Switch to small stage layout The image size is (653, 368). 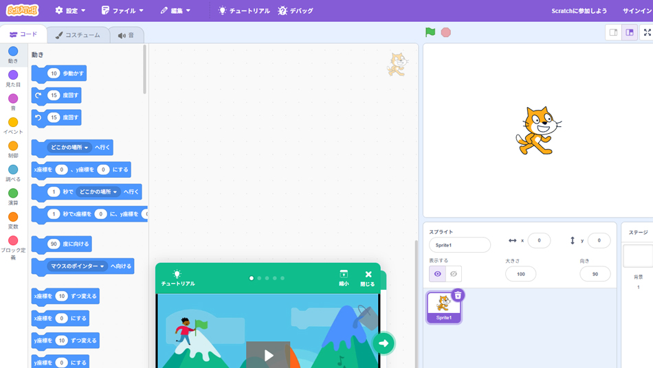tap(613, 32)
